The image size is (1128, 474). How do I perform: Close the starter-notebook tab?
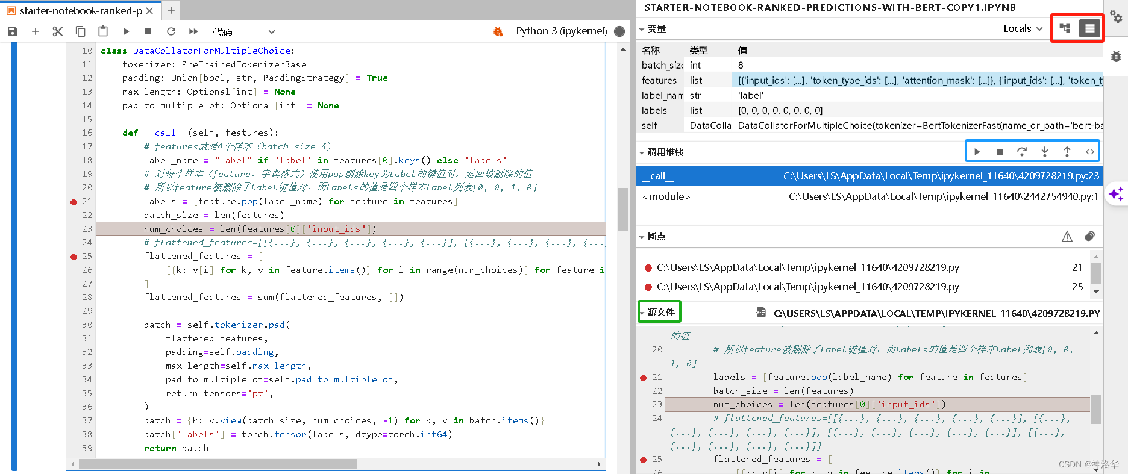pyautogui.click(x=150, y=11)
